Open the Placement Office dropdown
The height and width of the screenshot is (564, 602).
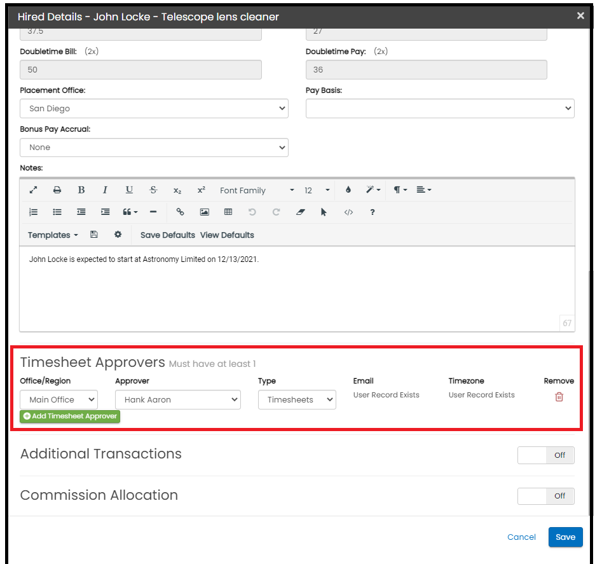tap(154, 108)
